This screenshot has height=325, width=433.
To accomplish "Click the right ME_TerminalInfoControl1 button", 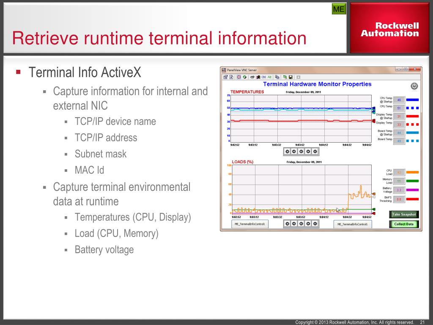I will 353,224.
